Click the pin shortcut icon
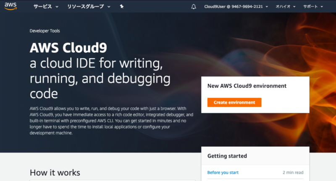 click(121, 7)
